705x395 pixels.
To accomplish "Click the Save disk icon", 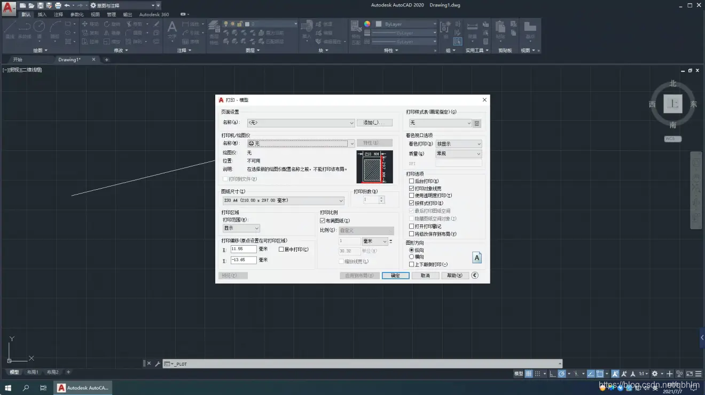I will point(40,5).
